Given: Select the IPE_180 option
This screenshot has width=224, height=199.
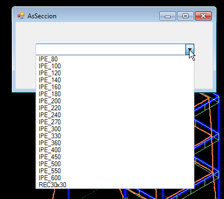Looking at the screenshot, I should 115,94.
